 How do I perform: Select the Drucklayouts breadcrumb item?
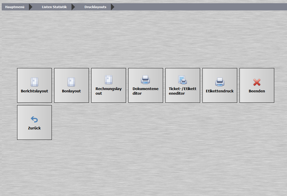pyautogui.click(x=95, y=7)
